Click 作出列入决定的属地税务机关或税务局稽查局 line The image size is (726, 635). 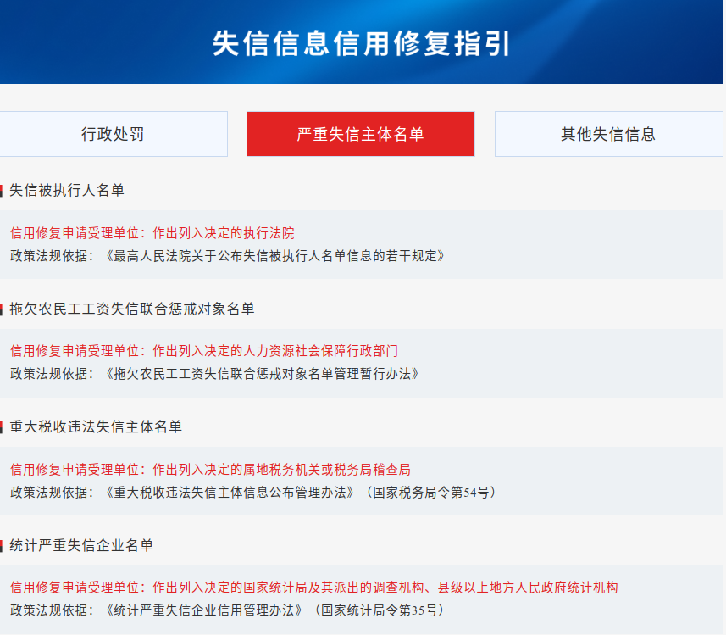point(211,470)
